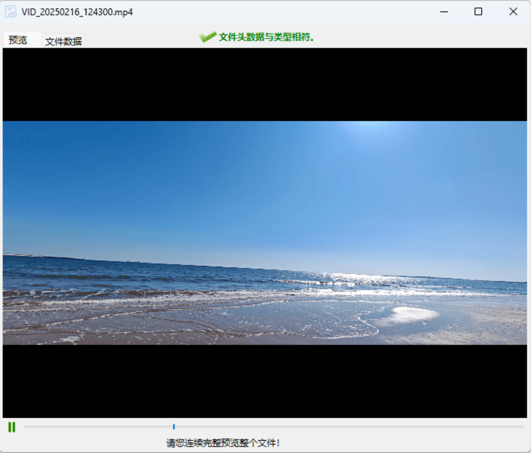Seek back on the played part of track
The height and width of the screenshot is (453, 531).
click(98, 427)
